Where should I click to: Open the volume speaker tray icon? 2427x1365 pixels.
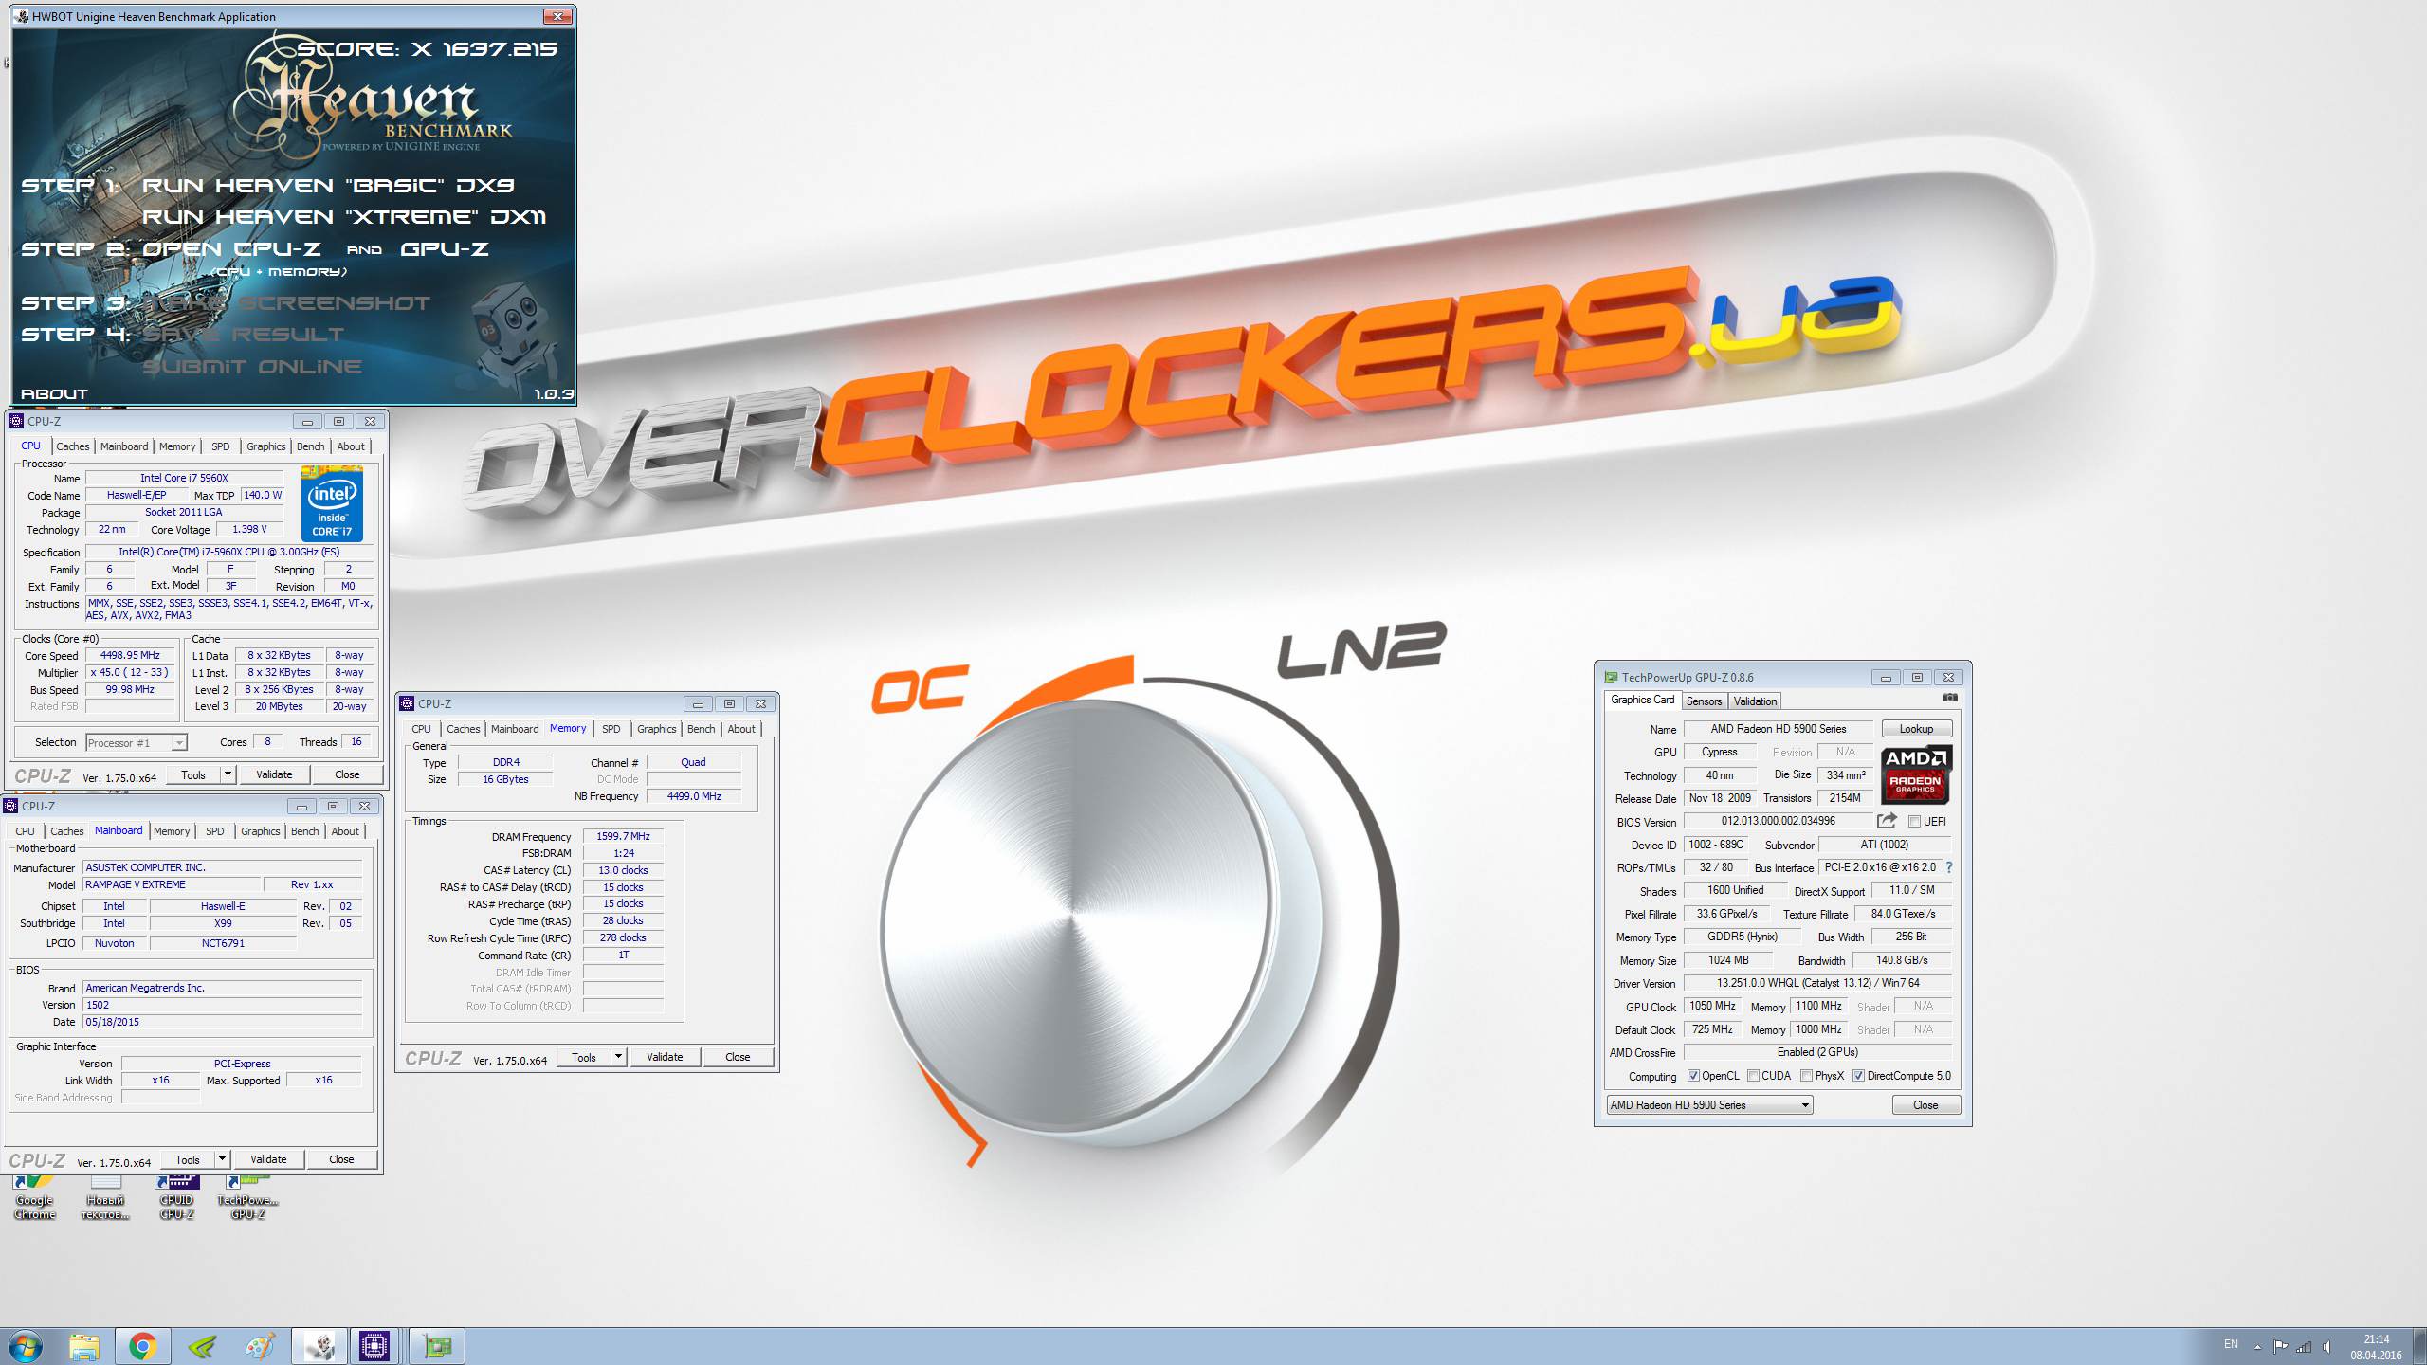(x=2327, y=1346)
